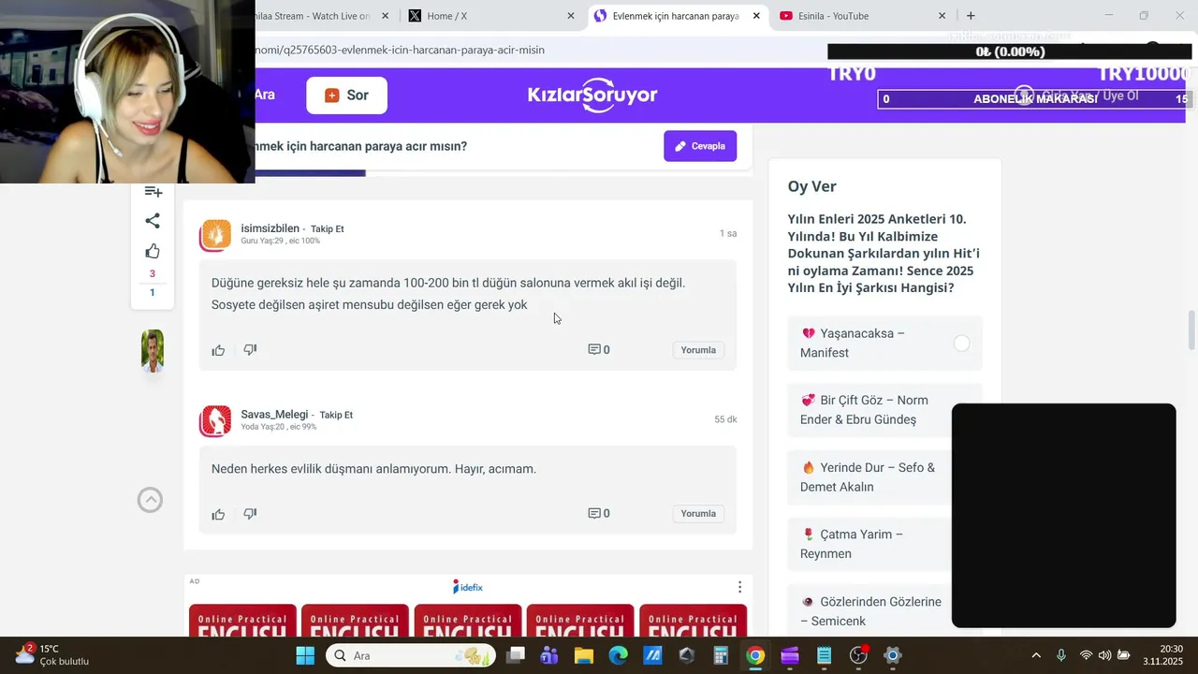Click the weather widget in taskbar
The width and height of the screenshot is (1198, 674).
(51, 654)
